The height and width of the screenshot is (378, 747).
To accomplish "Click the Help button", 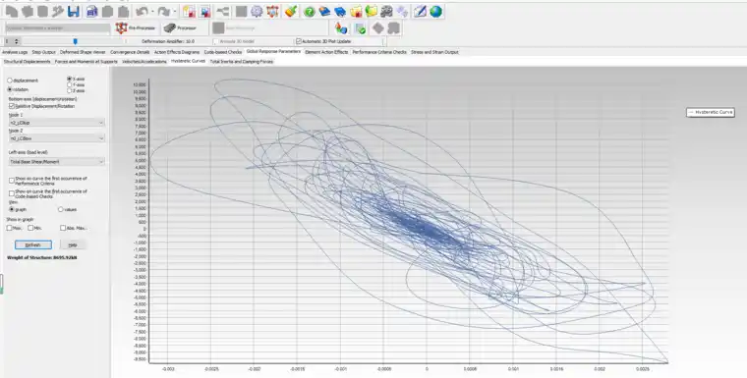I will tap(73, 244).
